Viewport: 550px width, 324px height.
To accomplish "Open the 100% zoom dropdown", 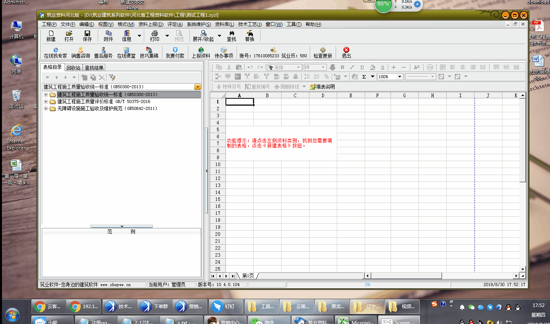I will click(x=400, y=77).
